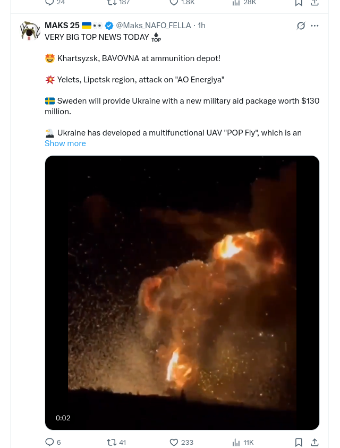Screen dimensions: 340x448
Task: Open the 1h timestamp link
Action: coord(201,26)
